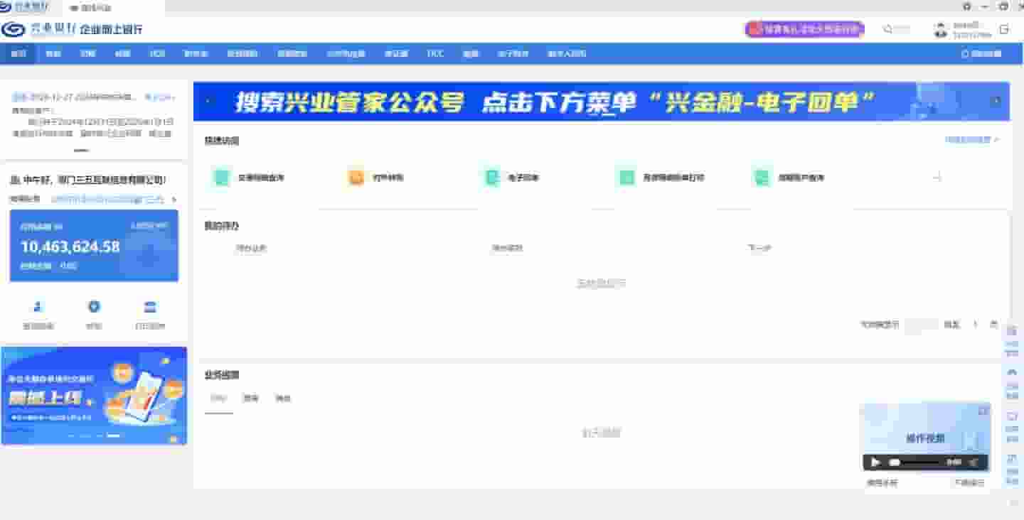Switch to the second tab under 业务进度
1024x520 pixels.
pos(250,399)
